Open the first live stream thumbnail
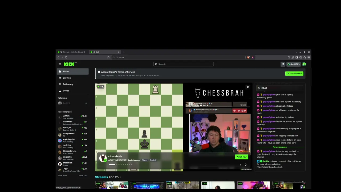 point(112,185)
